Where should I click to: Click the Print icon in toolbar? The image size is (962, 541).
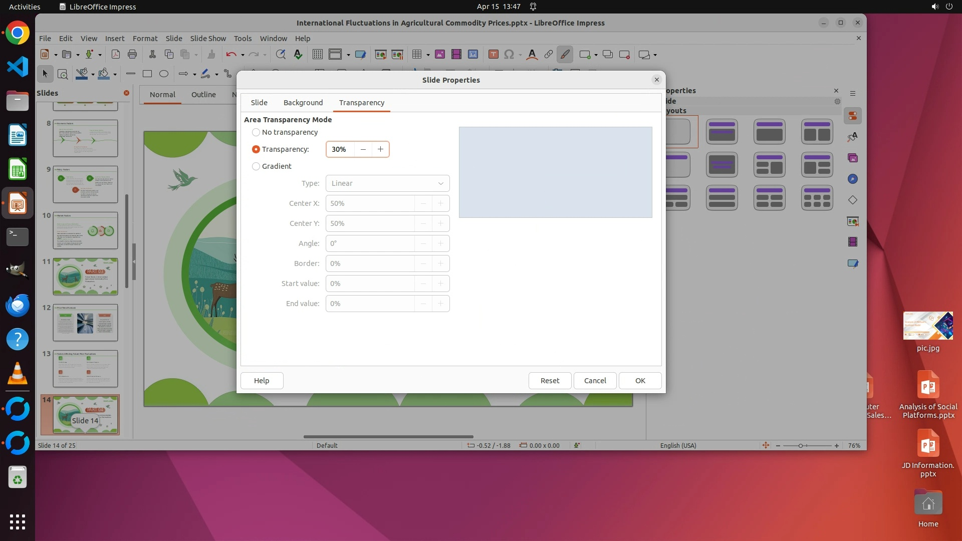click(132, 55)
